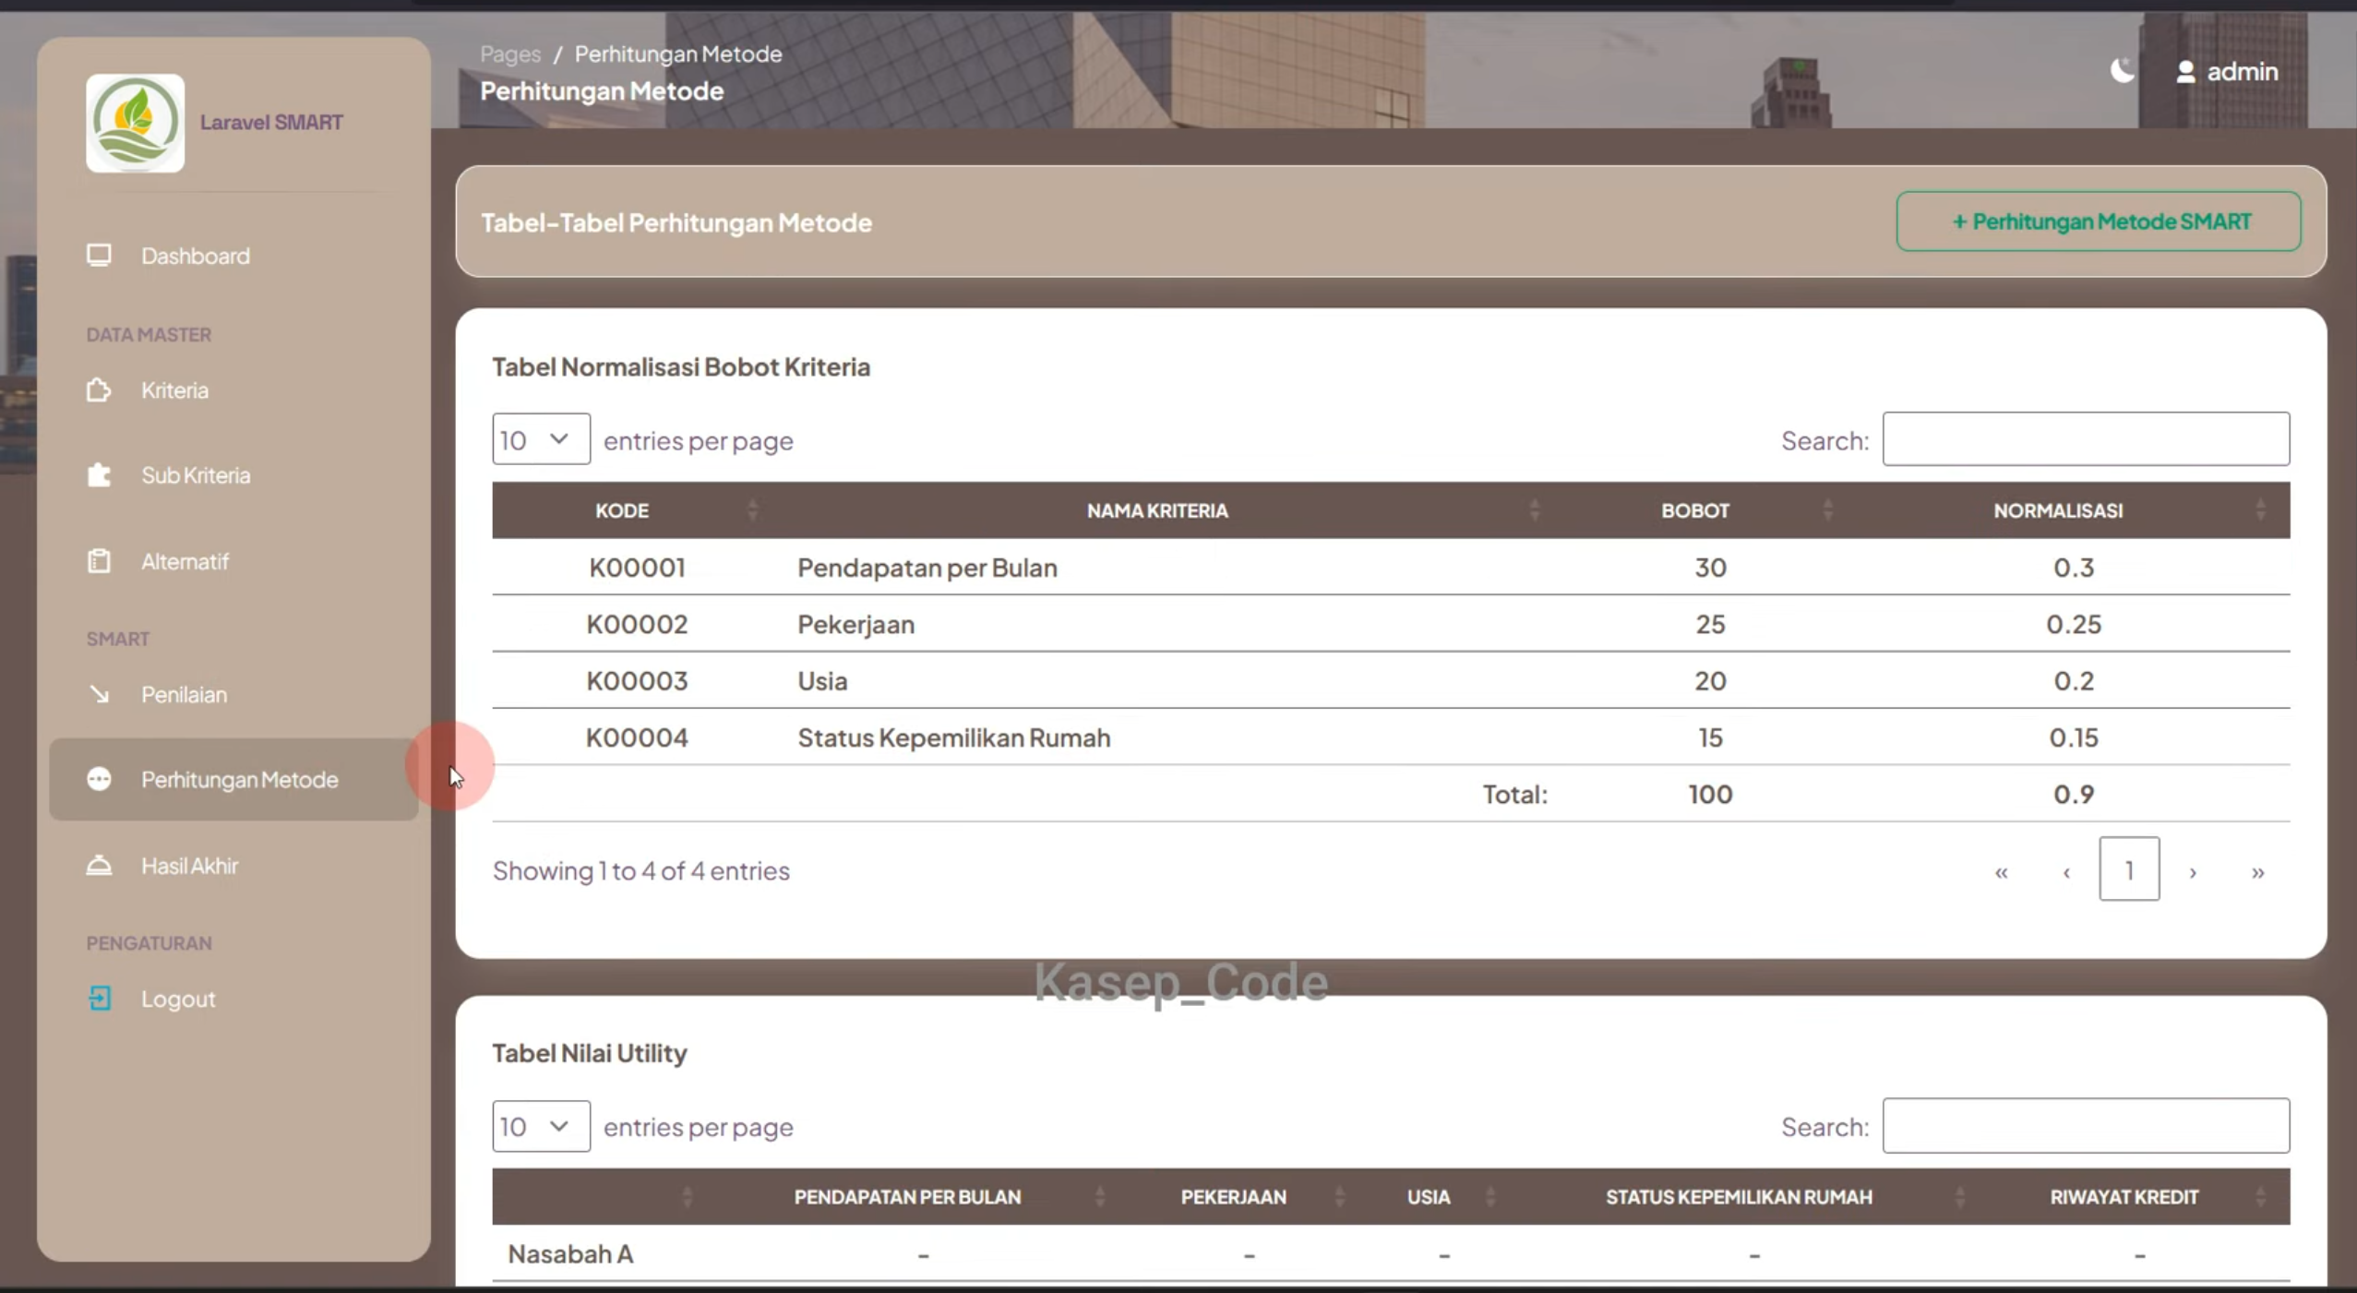Go to first page of Normalisasi table
Viewport: 2357px width, 1293px height.
click(2001, 871)
